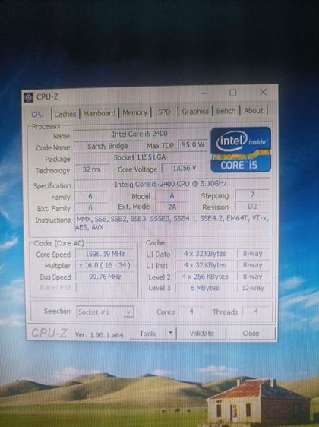Open the SPD tab
This screenshot has width=319, height=427.
click(164, 112)
